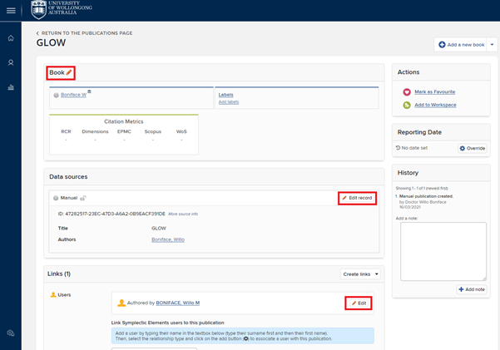Click the Links (1) heading

click(x=59, y=274)
